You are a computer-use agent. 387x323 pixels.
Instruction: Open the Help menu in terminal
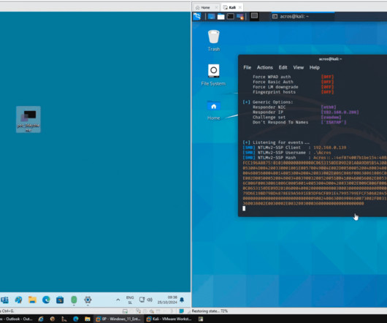pos(315,67)
